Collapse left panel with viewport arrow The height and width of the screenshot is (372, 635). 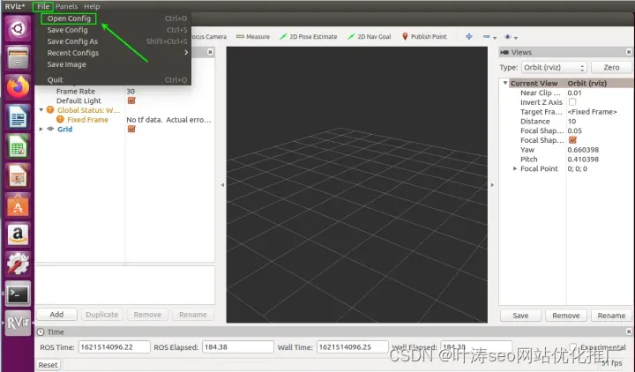click(222, 185)
